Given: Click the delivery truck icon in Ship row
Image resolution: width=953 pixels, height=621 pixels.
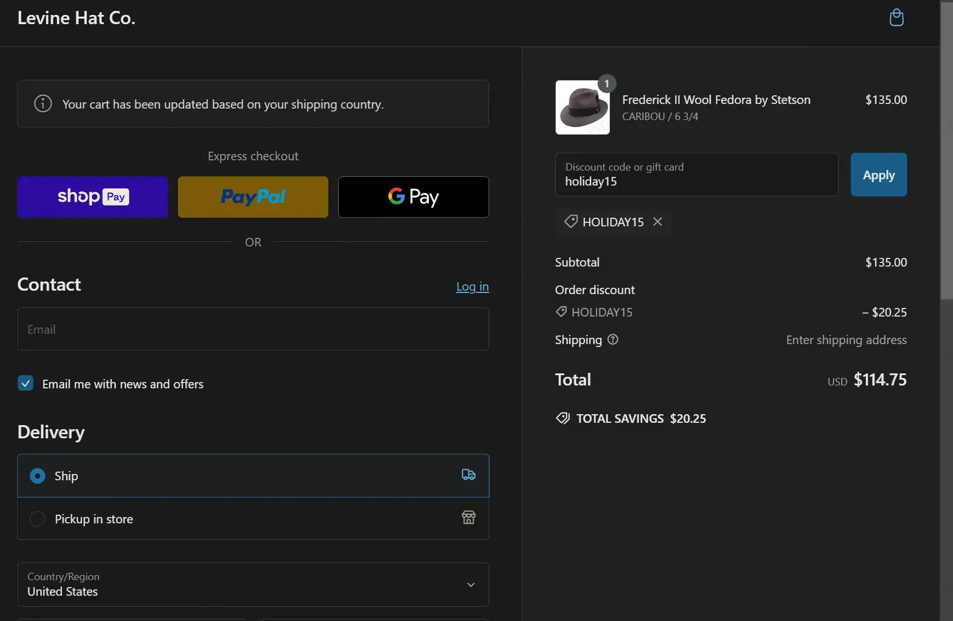Looking at the screenshot, I should pyautogui.click(x=468, y=475).
